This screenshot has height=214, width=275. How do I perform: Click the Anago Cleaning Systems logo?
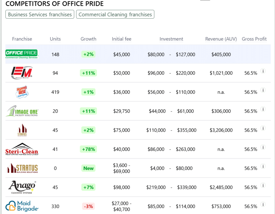click(22, 187)
